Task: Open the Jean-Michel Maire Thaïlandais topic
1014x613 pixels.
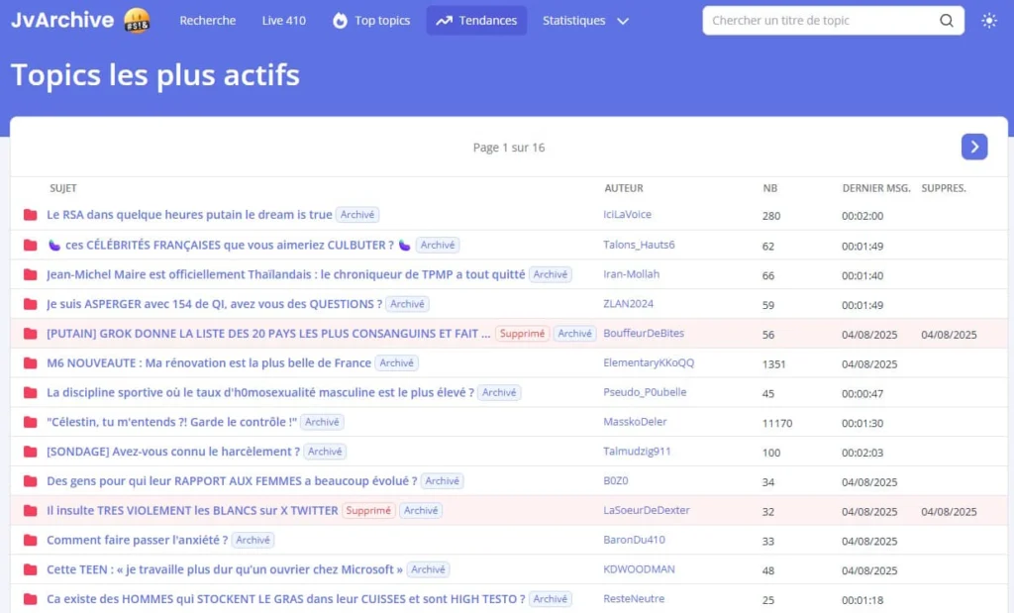Action: point(285,274)
